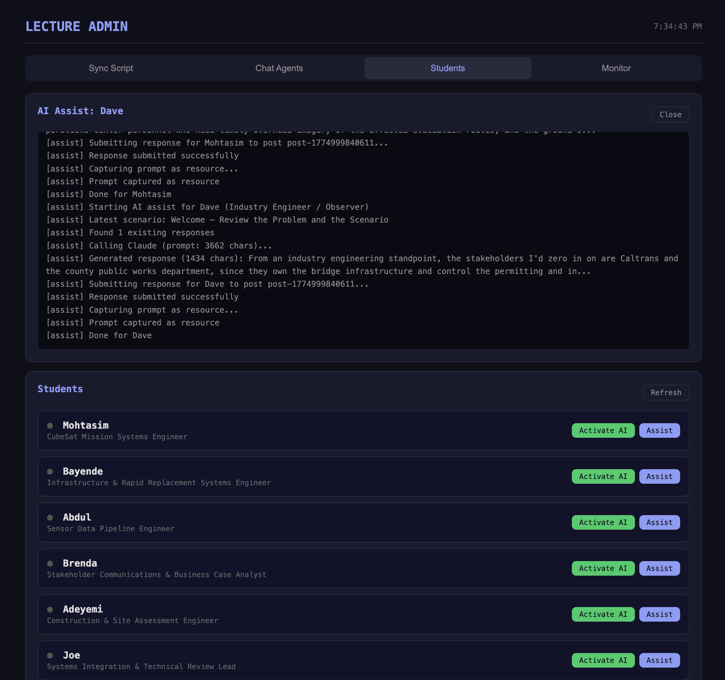The height and width of the screenshot is (680, 725).
Task: Switch to the Students tab
Action: click(447, 68)
